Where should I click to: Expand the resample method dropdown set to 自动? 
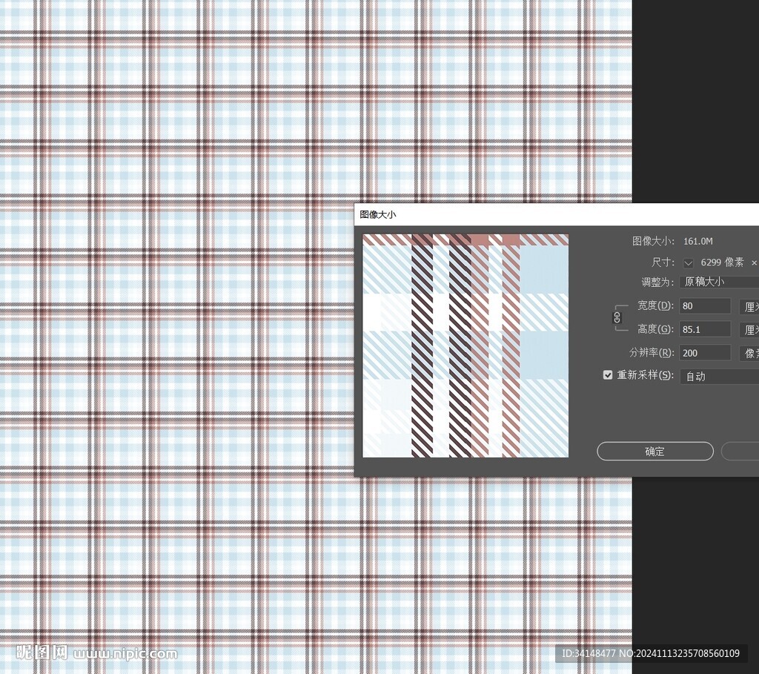click(x=719, y=376)
